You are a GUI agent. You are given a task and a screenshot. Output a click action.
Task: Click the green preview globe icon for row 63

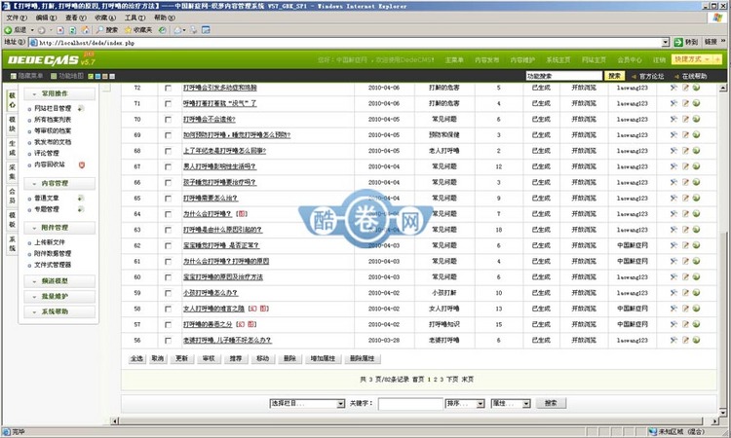tap(696, 230)
